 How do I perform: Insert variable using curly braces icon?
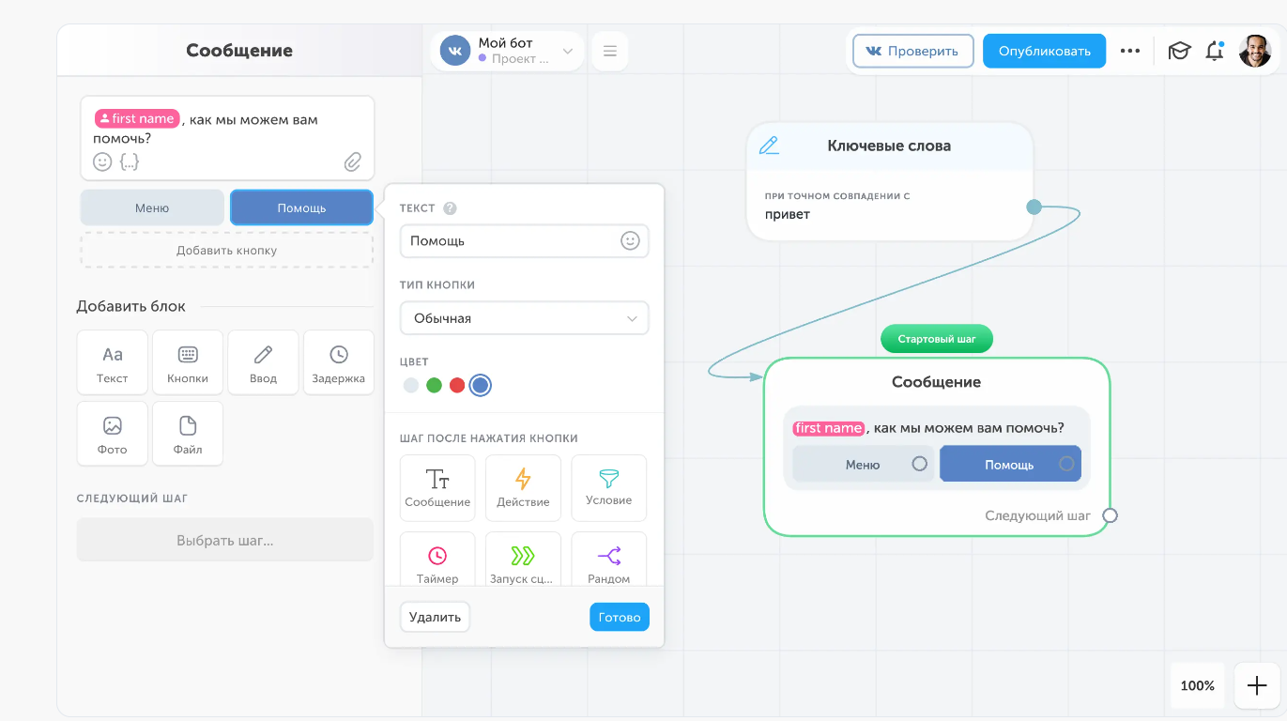[x=130, y=162]
